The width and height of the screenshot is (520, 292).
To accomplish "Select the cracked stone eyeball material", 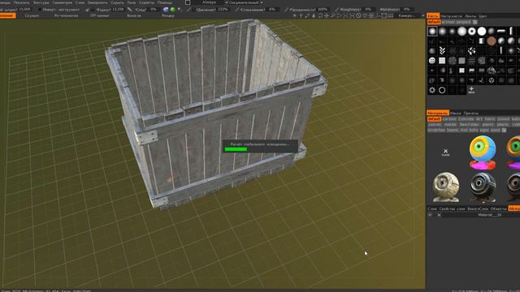I will [446, 187].
